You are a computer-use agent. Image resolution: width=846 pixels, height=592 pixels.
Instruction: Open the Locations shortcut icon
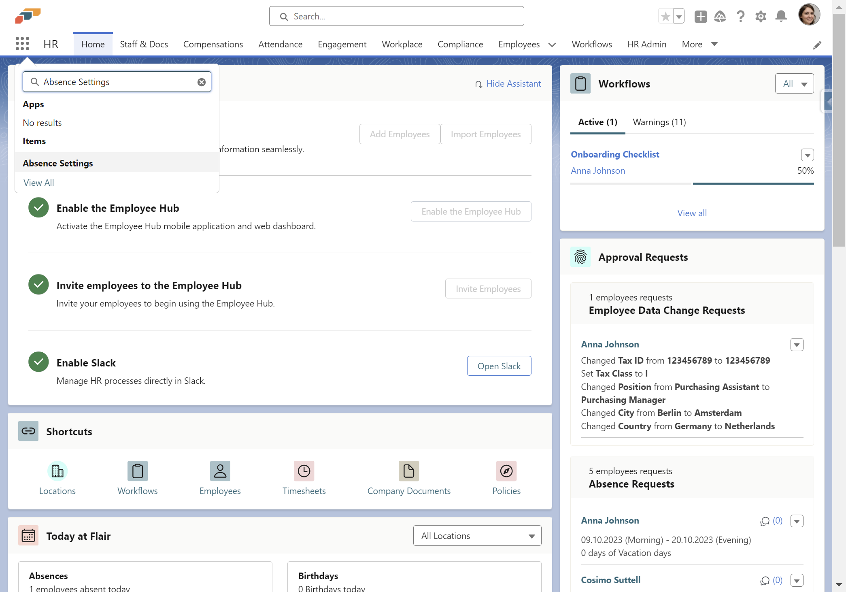tap(57, 471)
